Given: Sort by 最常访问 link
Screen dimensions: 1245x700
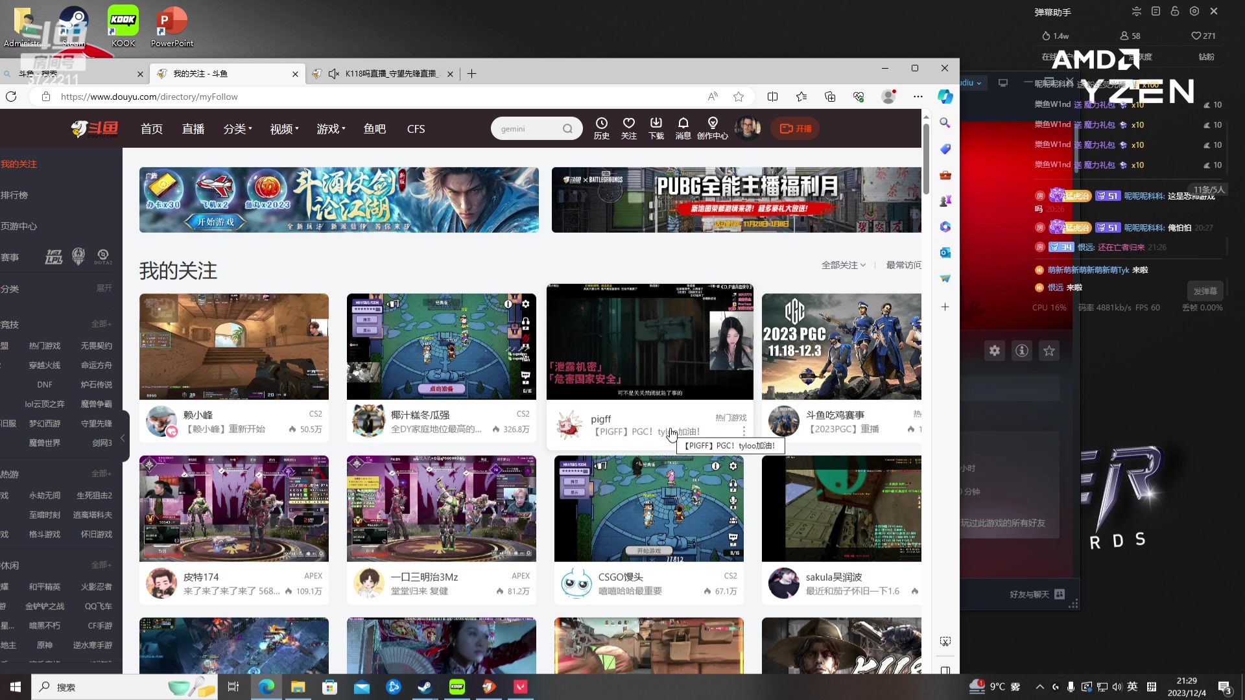Looking at the screenshot, I should pos(903,265).
